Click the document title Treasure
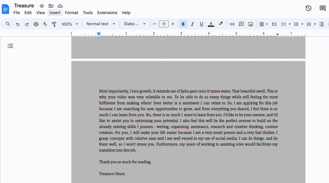Screen dimensions: 329x183 coord(24,6)
